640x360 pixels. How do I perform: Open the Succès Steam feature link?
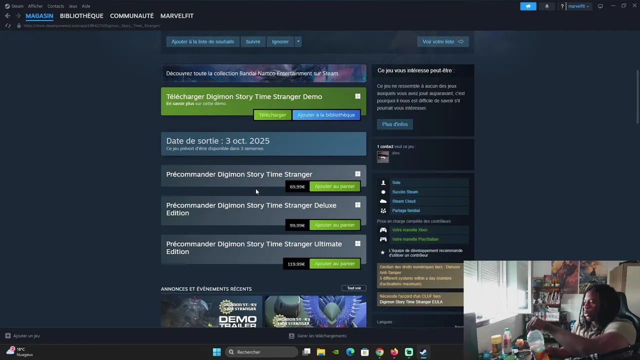click(x=405, y=192)
